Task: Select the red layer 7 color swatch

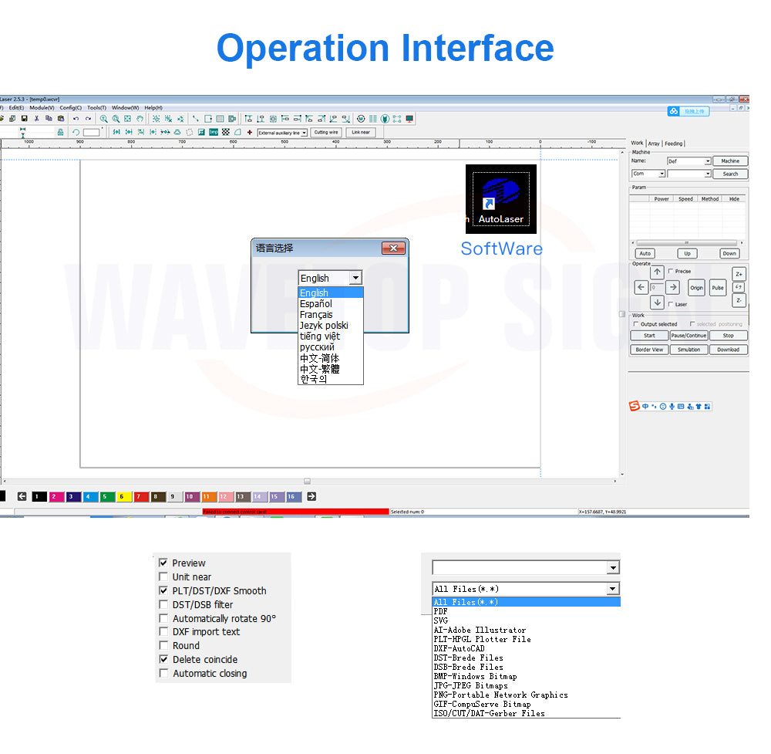Action: 141,497
